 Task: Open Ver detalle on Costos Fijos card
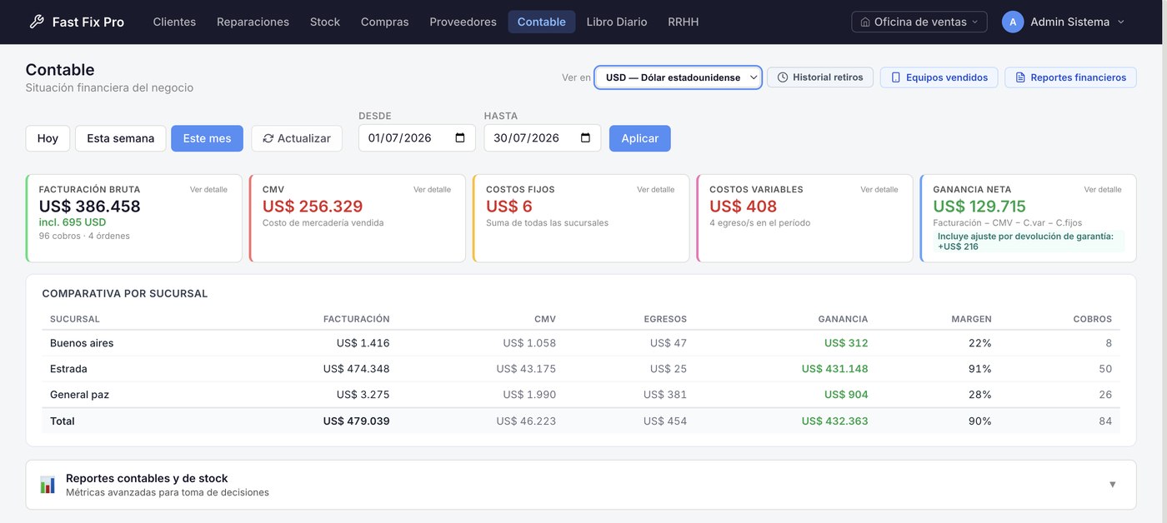click(655, 190)
